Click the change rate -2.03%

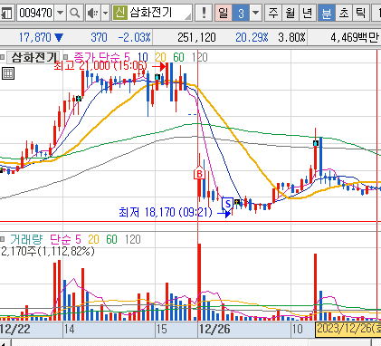pos(134,38)
